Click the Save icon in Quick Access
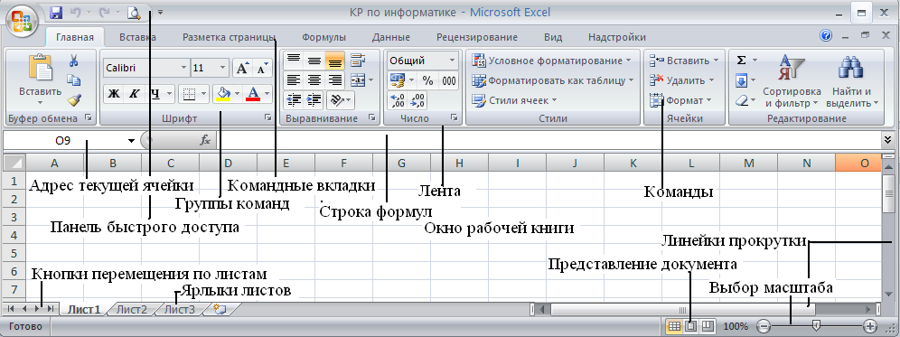The height and width of the screenshot is (337, 900). (56, 12)
